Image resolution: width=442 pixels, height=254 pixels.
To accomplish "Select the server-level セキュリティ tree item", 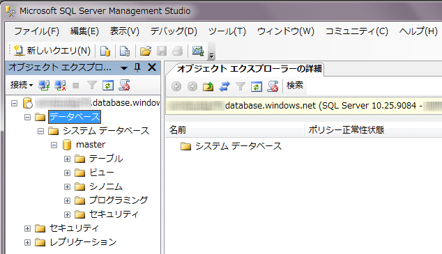I will pyautogui.click(x=74, y=228).
